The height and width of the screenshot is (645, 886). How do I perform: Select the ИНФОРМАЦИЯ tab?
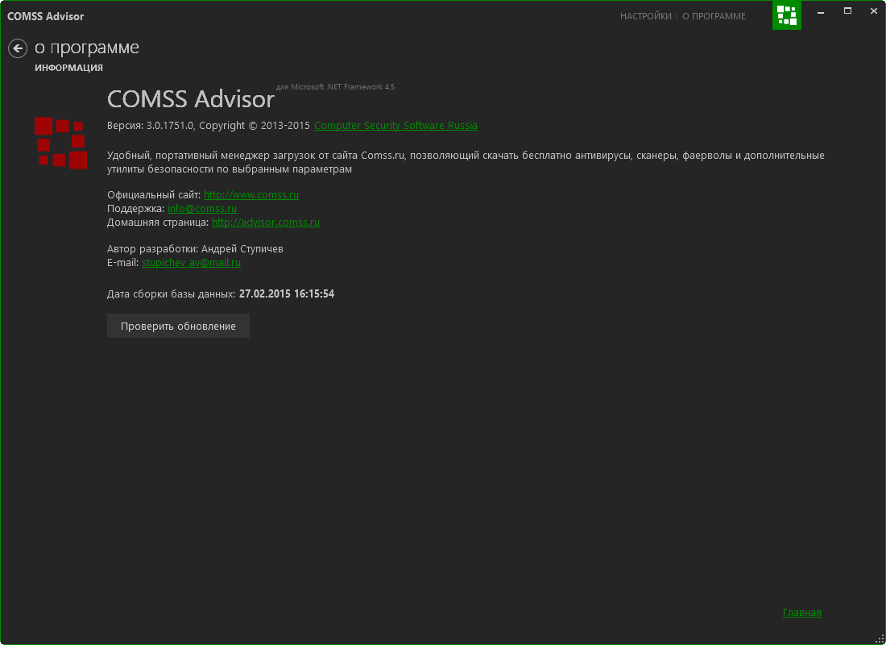pos(69,68)
